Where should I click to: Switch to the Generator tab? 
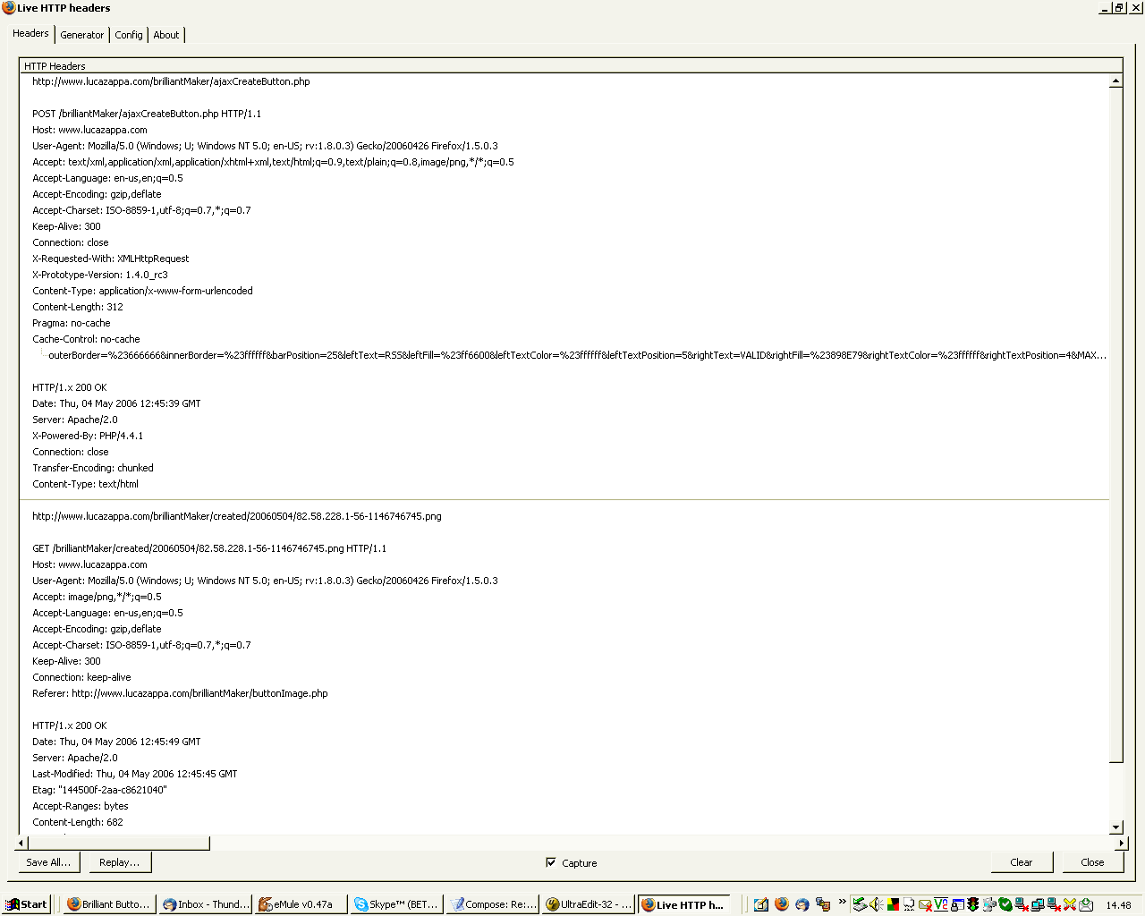(82, 35)
